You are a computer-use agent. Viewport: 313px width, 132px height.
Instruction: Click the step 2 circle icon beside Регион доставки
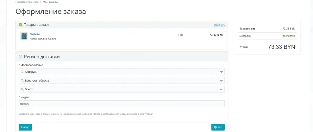tap(20, 57)
